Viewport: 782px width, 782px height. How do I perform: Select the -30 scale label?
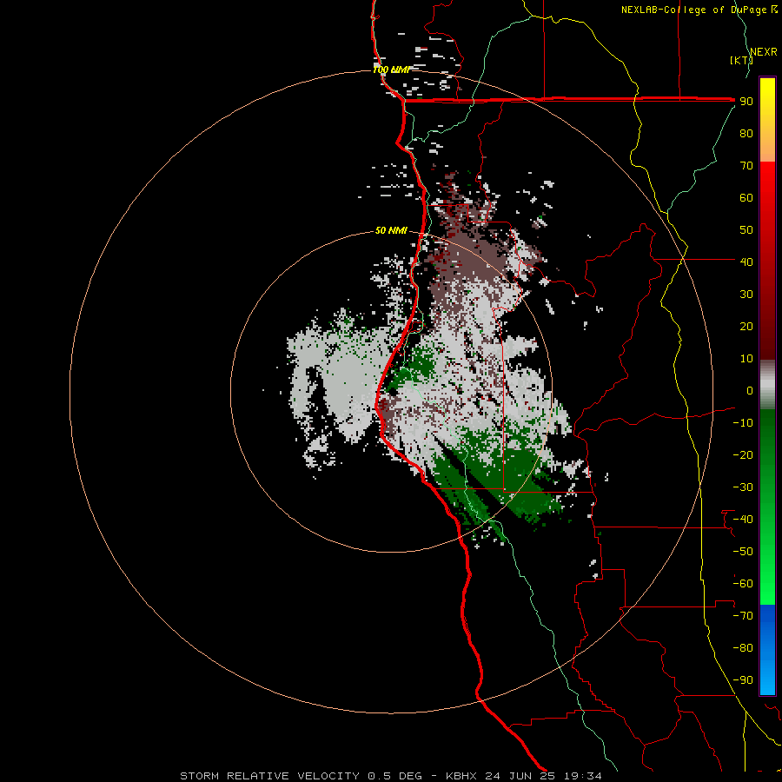click(x=743, y=487)
